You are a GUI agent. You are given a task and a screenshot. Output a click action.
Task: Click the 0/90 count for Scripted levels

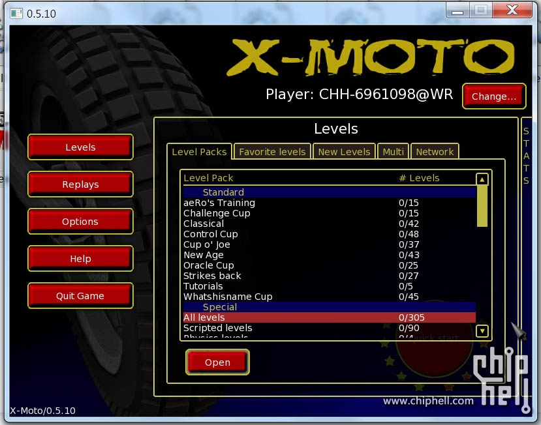[409, 328]
